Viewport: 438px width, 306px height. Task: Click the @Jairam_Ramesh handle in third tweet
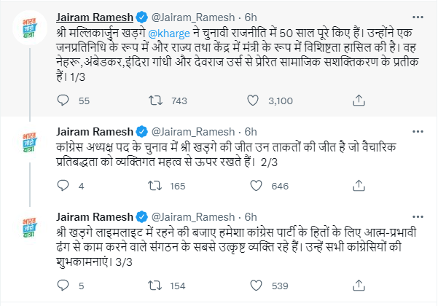[x=195, y=217]
